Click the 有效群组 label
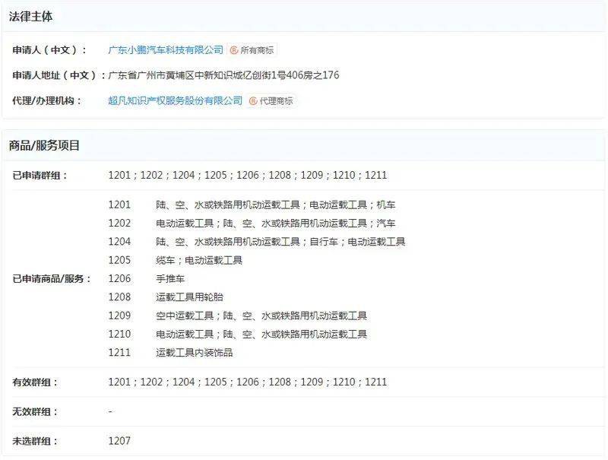 tap(35, 382)
